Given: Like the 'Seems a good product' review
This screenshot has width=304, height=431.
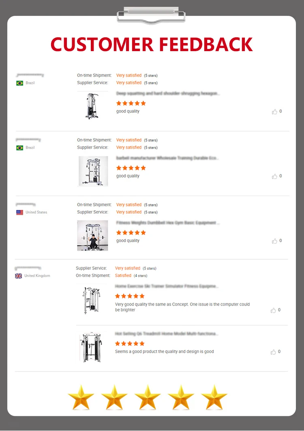Looking at the screenshot, I should [273, 352].
